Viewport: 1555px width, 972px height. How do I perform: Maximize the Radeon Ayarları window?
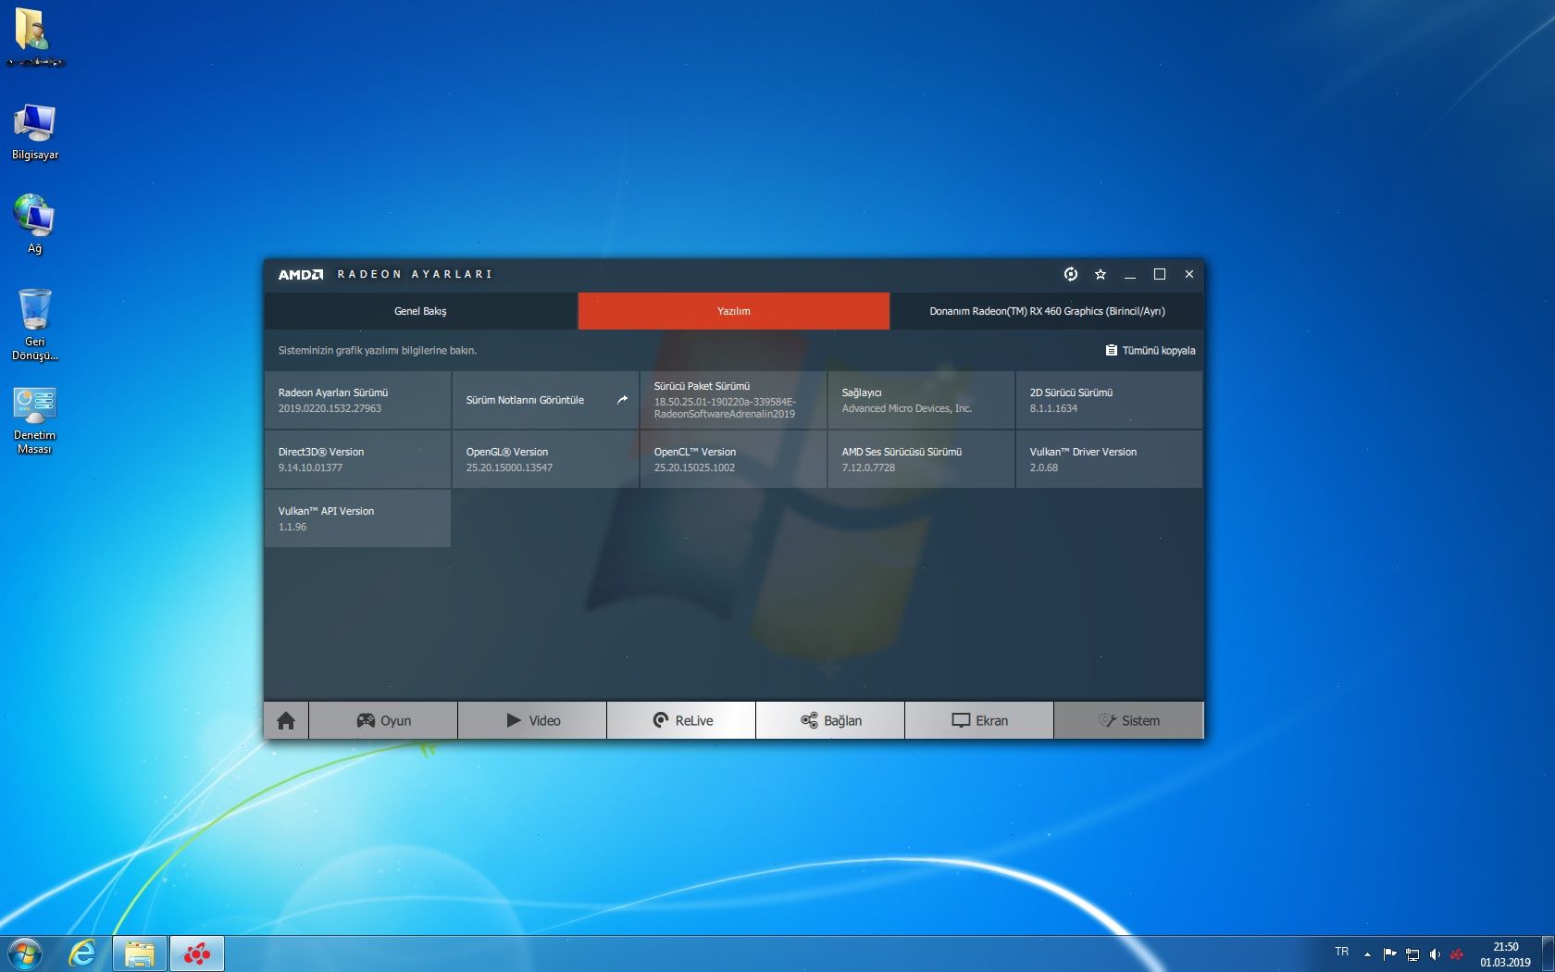pyautogui.click(x=1160, y=274)
